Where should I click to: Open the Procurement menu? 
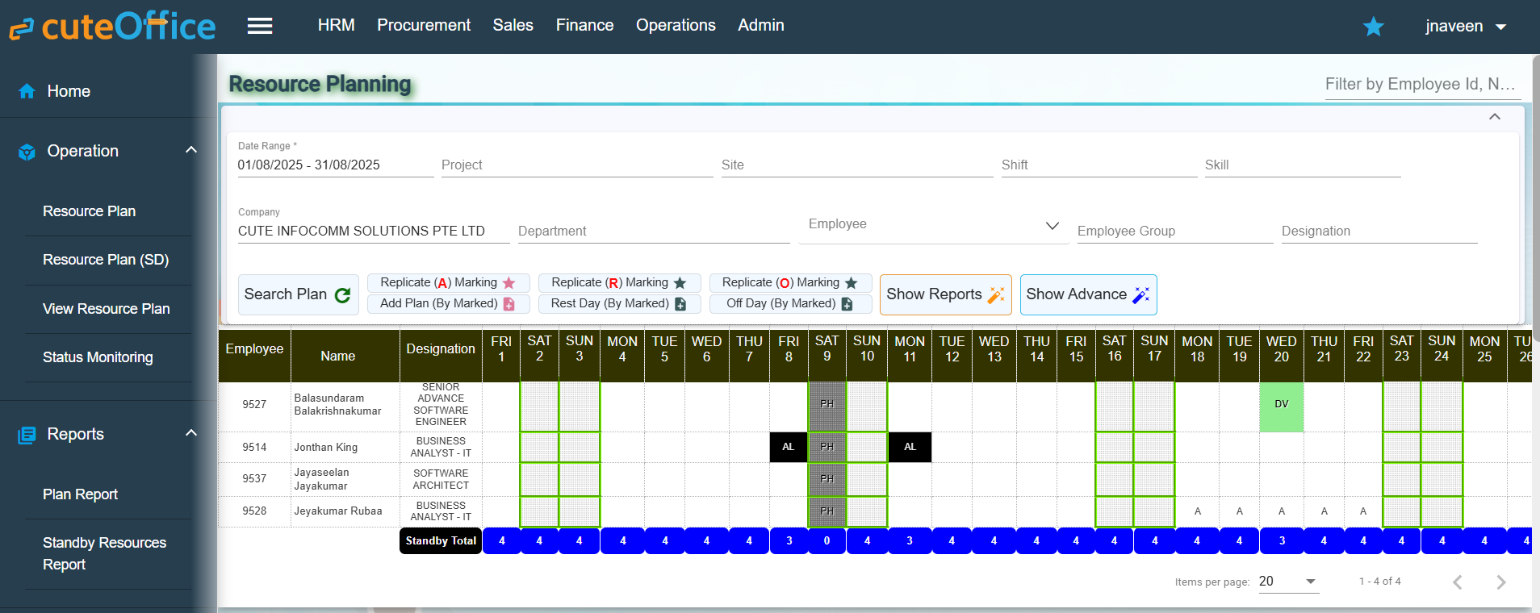424,25
